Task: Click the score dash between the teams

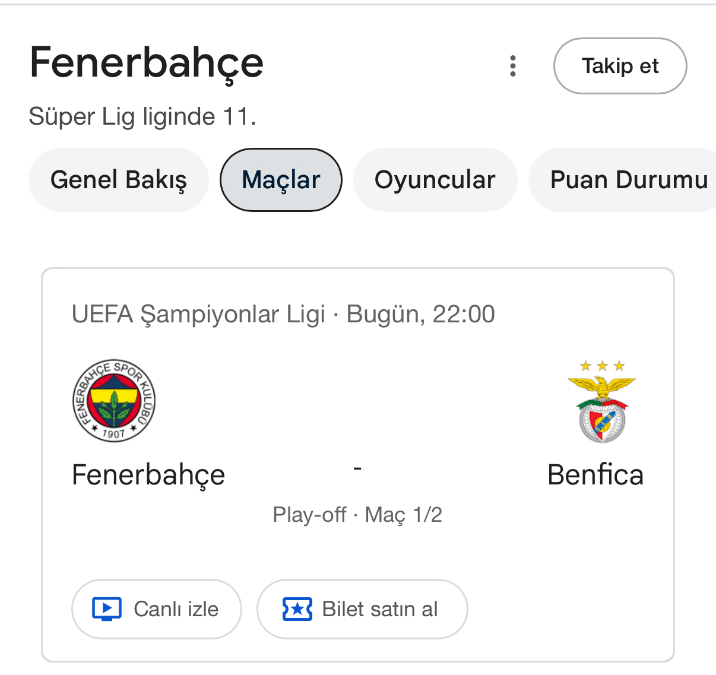Action: 357,469
